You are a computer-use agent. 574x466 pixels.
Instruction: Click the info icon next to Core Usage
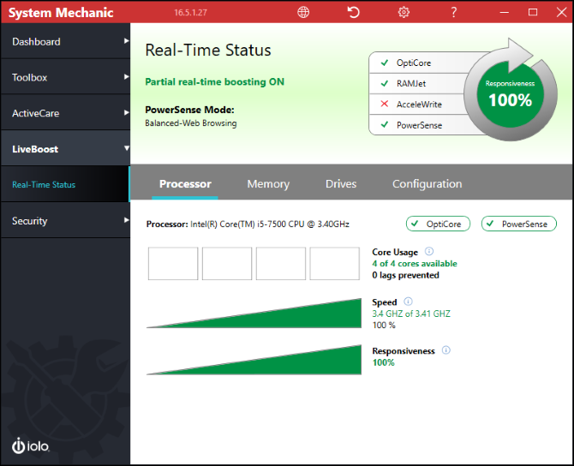pyautogui.click(x=429, y=252)
